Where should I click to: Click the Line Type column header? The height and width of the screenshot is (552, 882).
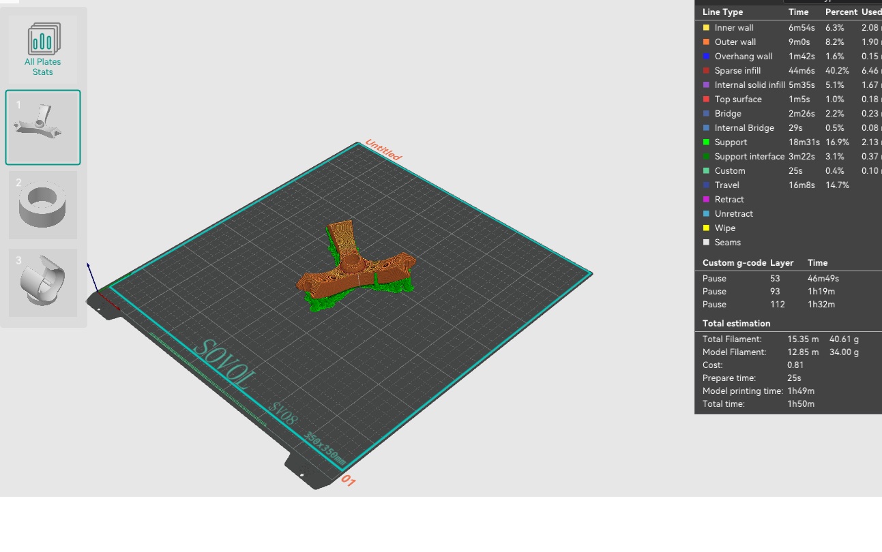click(722, 12)
